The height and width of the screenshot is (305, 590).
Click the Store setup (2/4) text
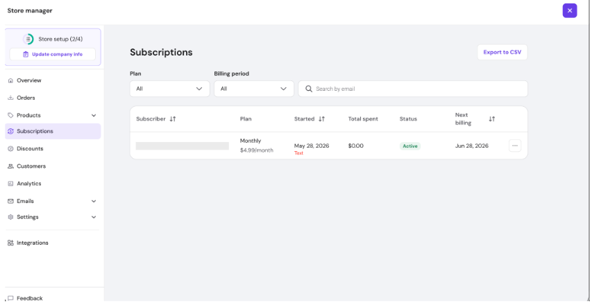point(60,39)
